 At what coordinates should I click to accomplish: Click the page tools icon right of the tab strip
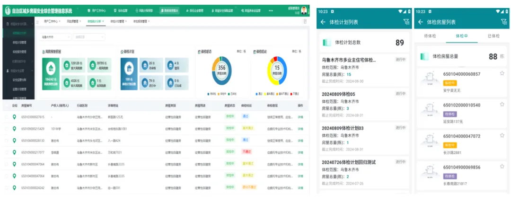[x=305, y=21]
